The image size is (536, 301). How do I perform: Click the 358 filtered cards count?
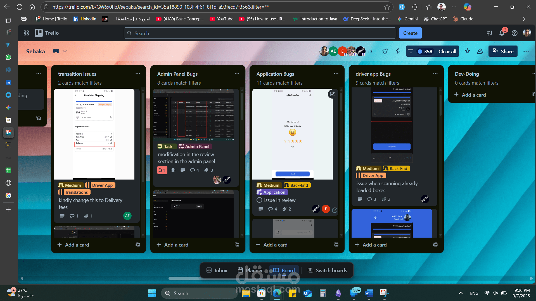(425, 51)
